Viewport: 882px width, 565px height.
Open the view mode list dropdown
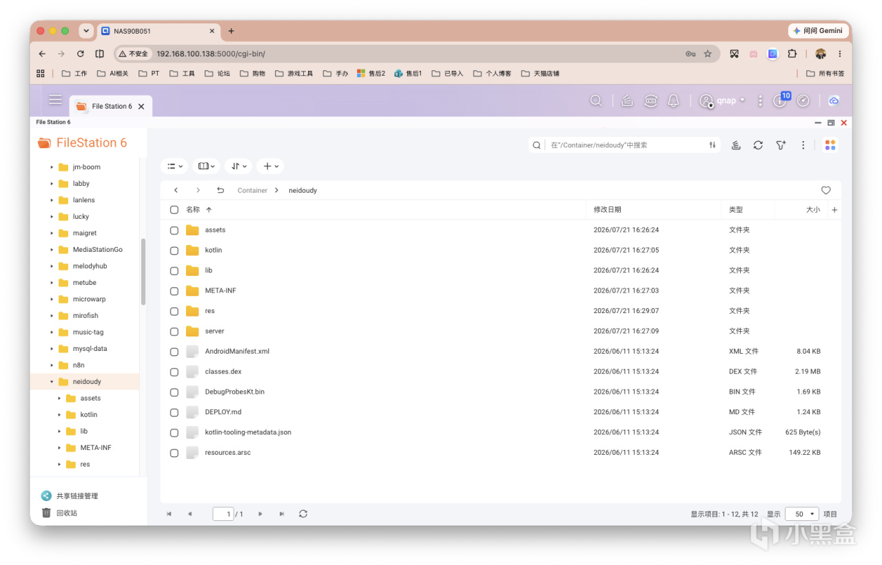[x=175, y=166]
